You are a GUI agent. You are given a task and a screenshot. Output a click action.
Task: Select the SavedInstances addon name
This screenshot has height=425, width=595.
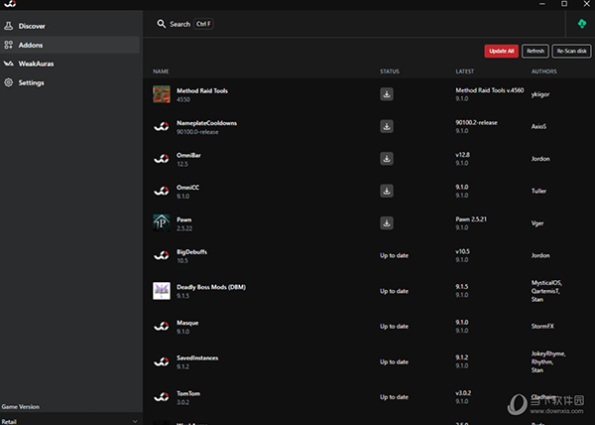pyautogui.click(x=197, y=358)
